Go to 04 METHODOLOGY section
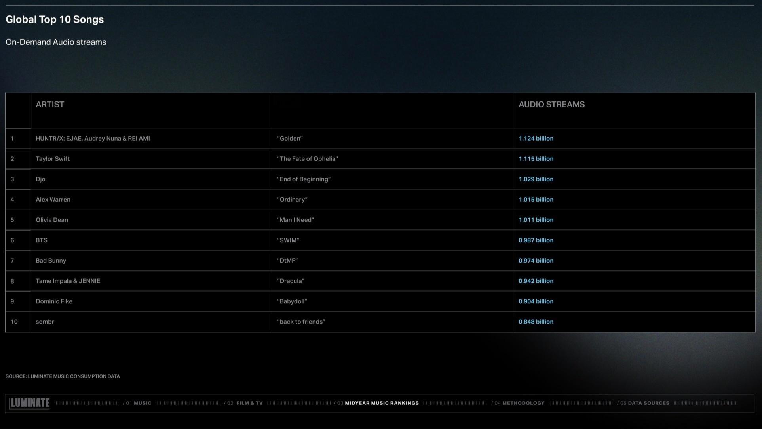Viewport: 762px width, 429px height. [x=518, y=403]
